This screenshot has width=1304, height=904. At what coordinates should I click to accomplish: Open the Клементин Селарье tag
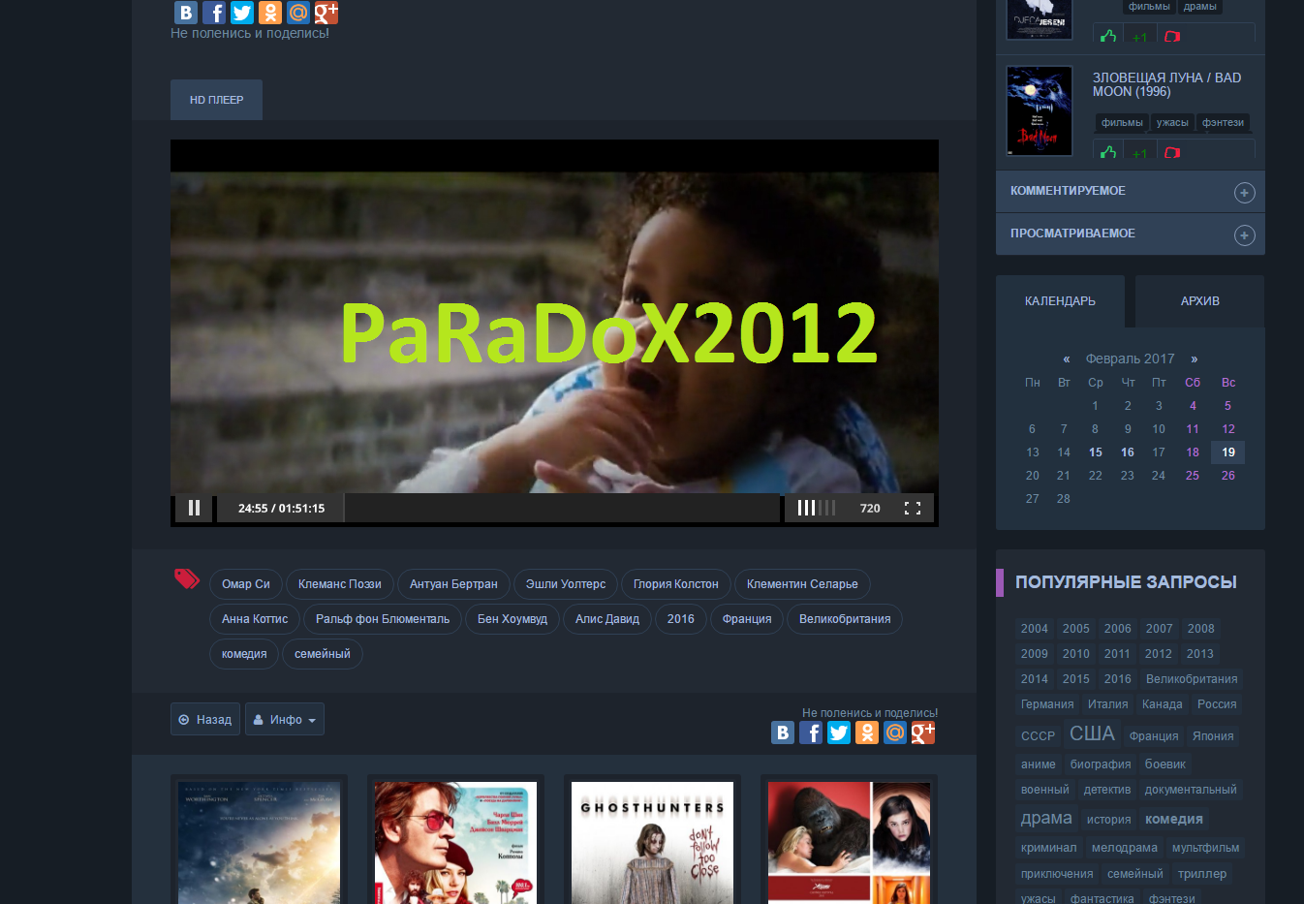pos(802,584)
